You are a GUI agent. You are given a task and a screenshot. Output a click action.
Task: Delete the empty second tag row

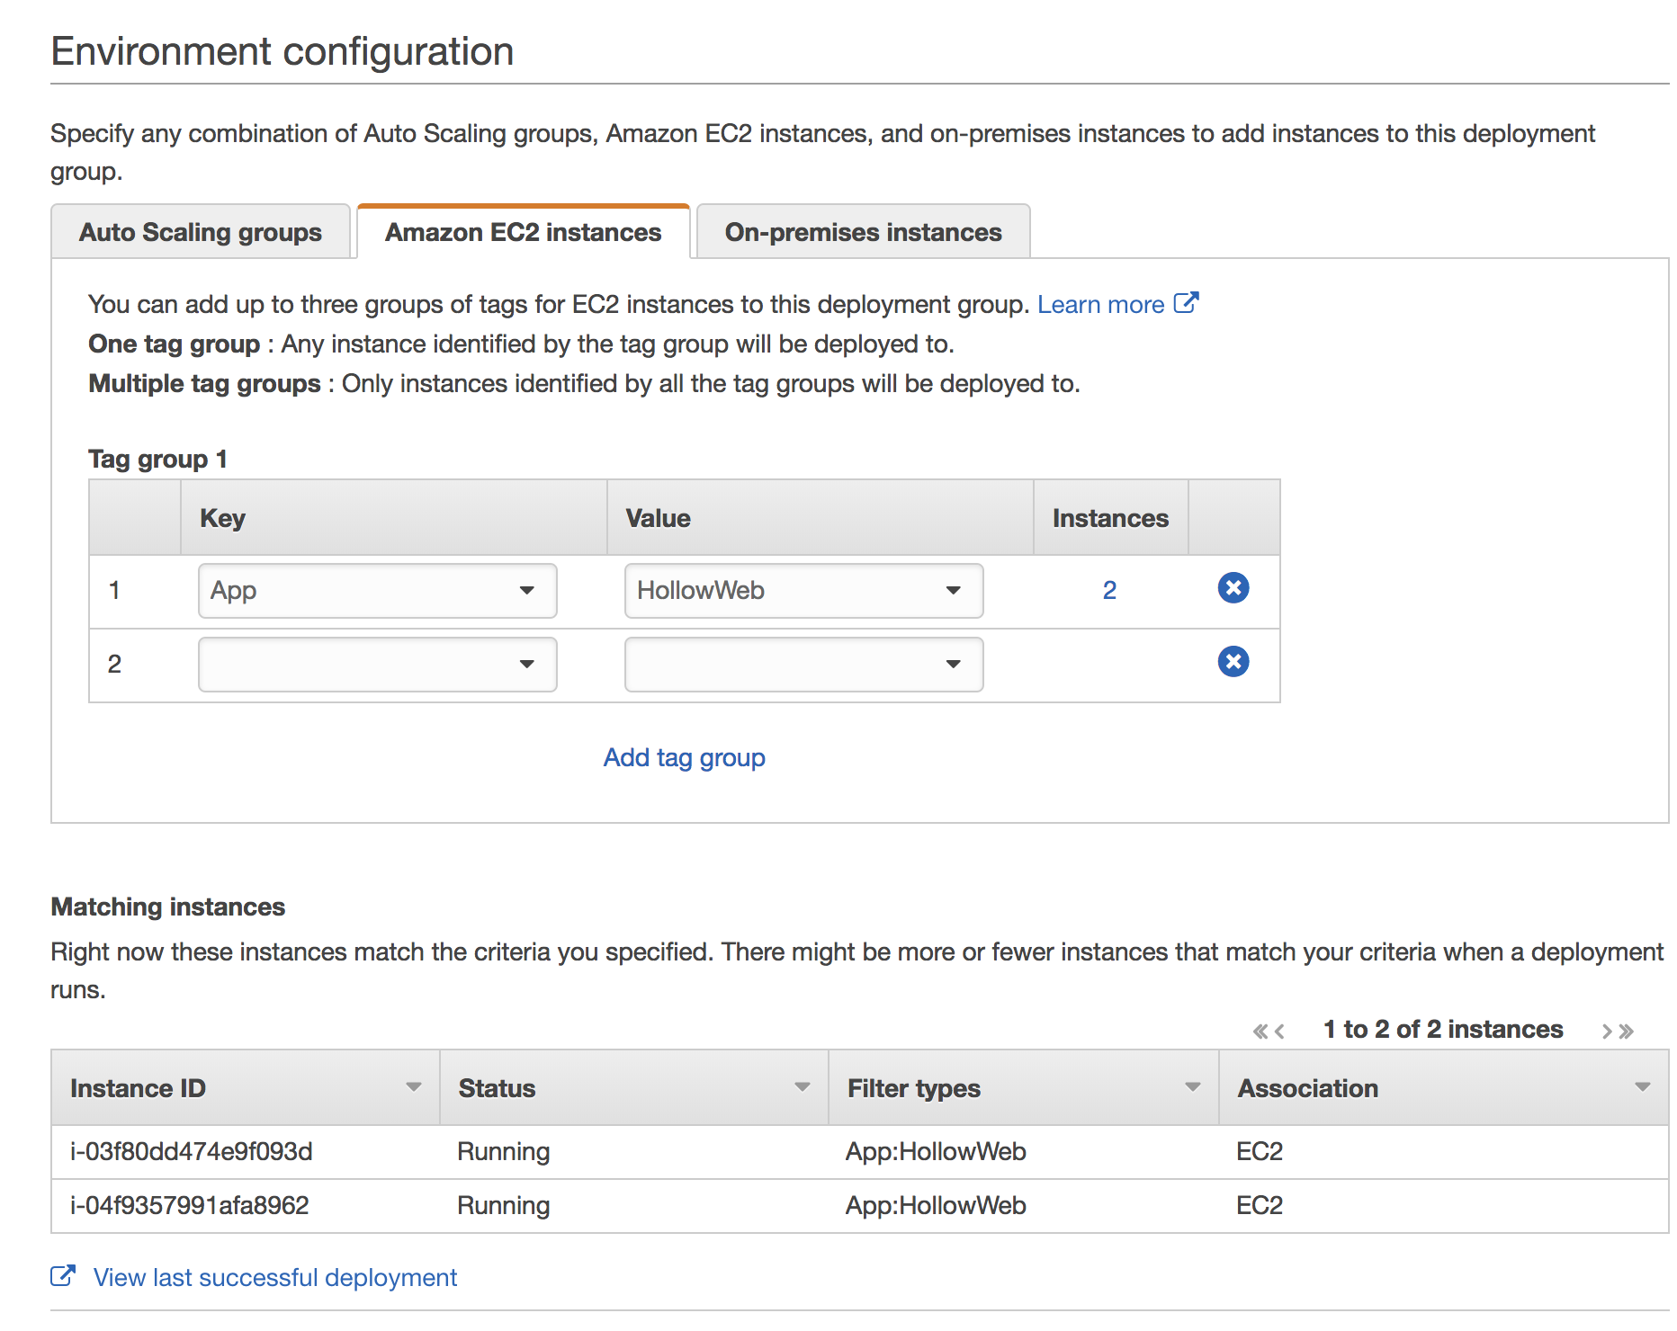[1233, 662]
